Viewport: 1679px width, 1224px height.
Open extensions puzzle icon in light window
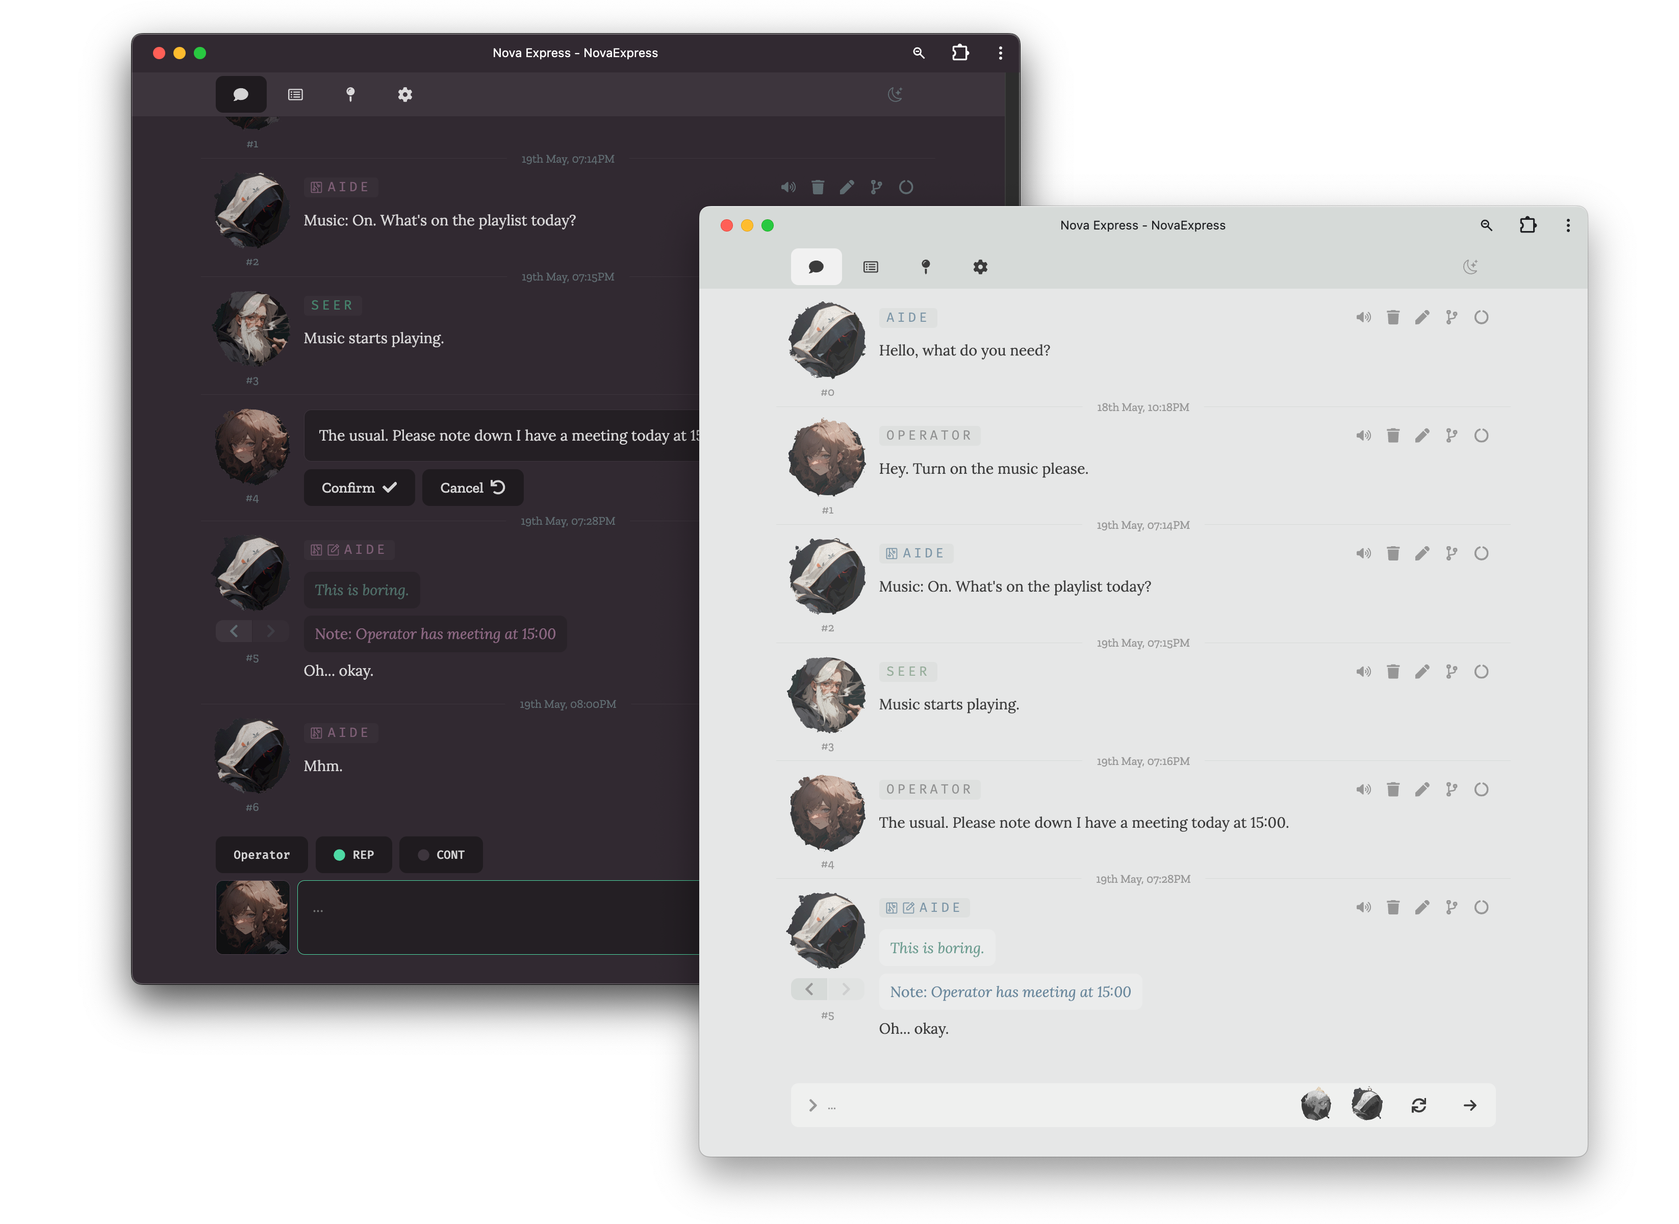tap(1527, 225)
